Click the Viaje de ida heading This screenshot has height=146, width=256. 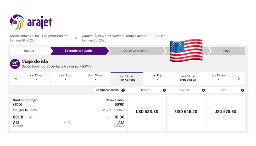35,61
